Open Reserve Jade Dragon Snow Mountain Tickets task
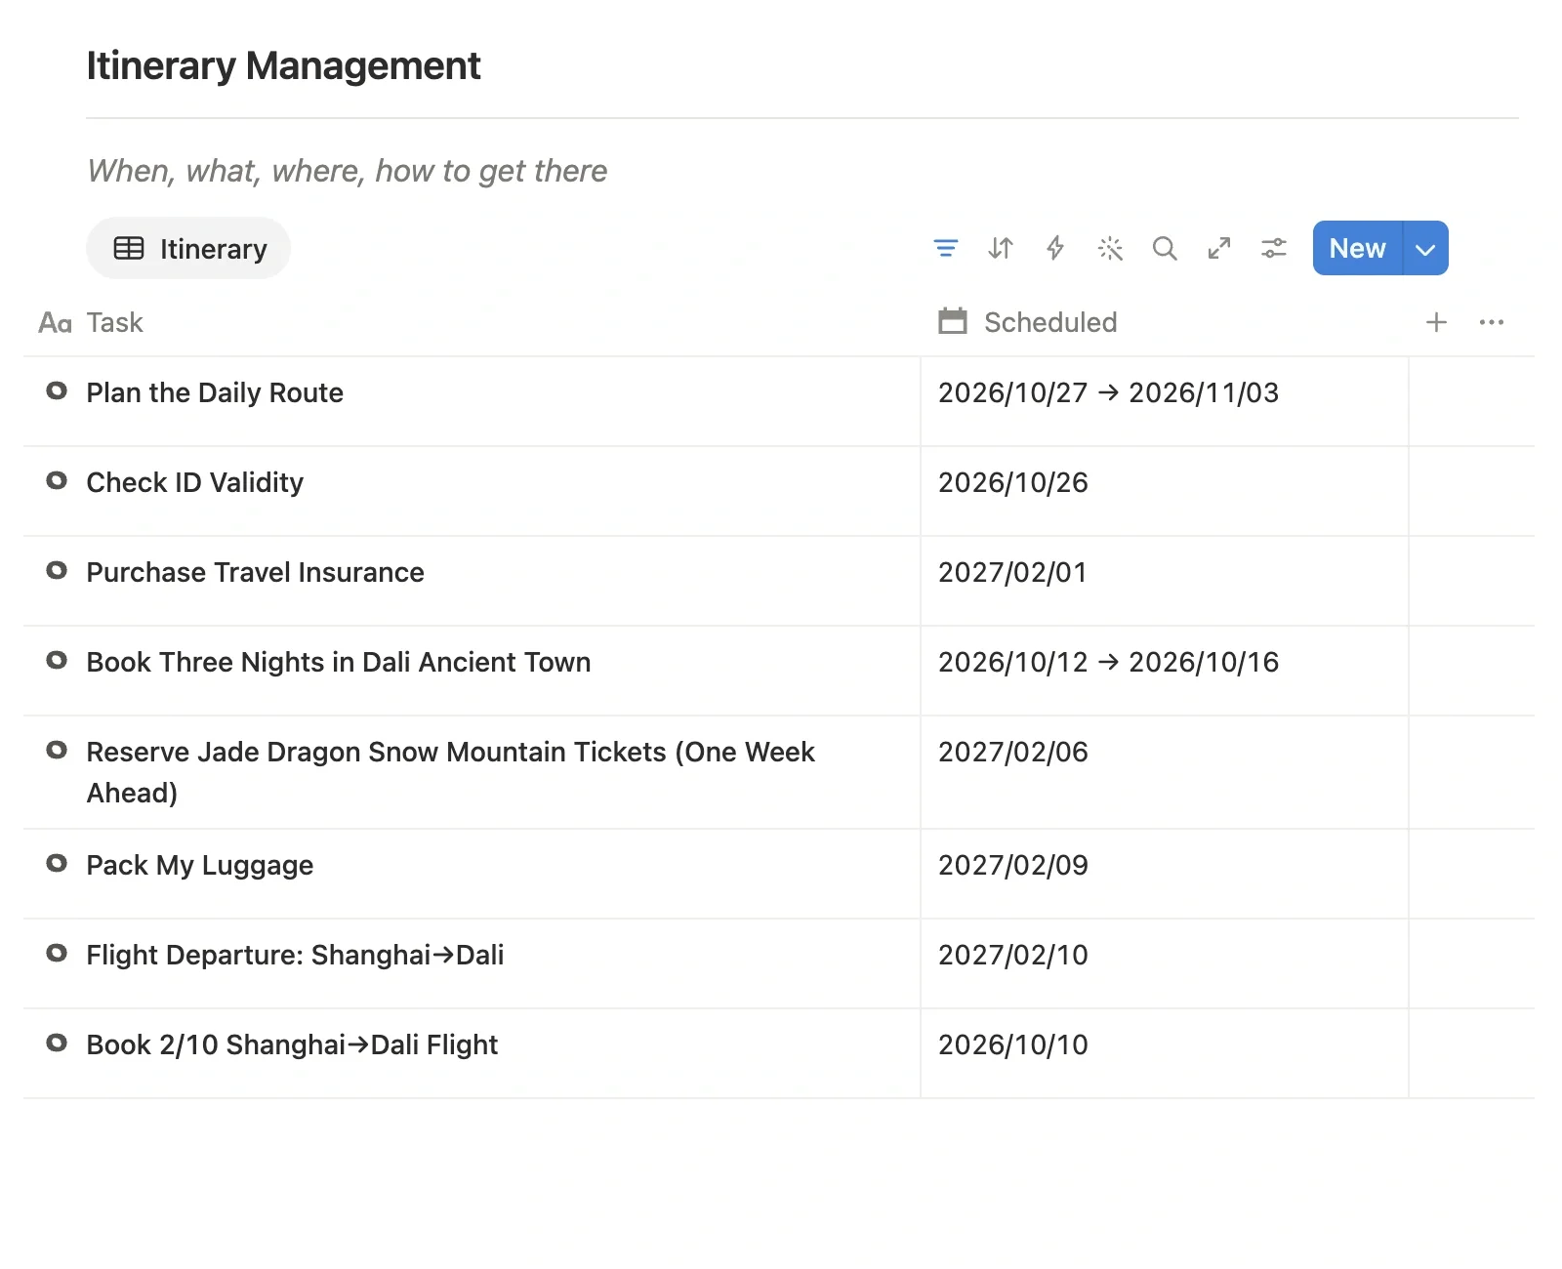Viewport: 1562px width, 1269px height. (450, 772)
